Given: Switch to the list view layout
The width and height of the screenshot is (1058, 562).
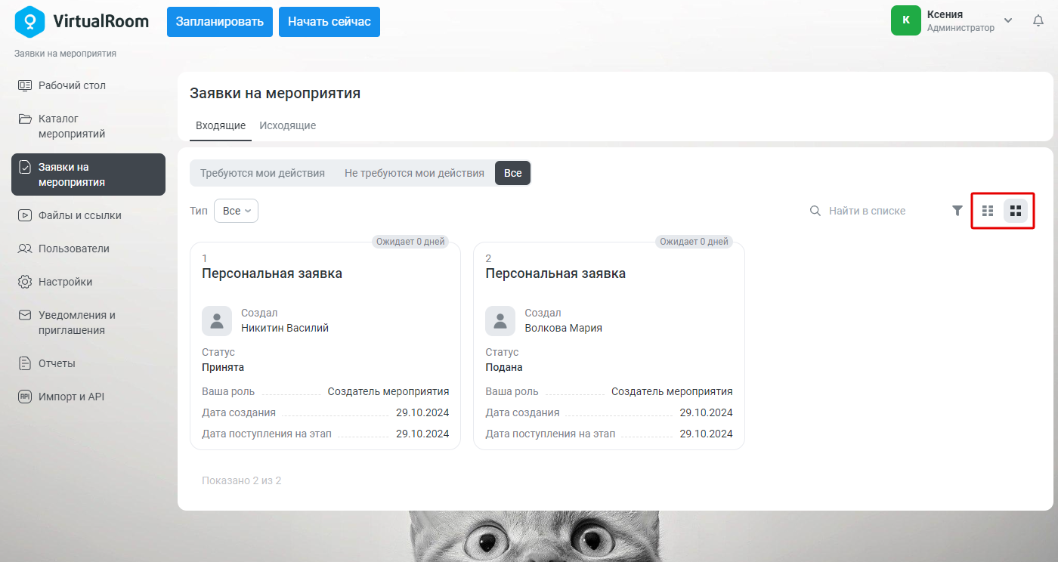Looking at the screenshot, I should 988,211.
